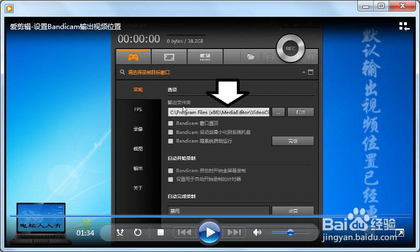Skip to previous track
This screenshot has height=252, width=420.
(185, 232)
